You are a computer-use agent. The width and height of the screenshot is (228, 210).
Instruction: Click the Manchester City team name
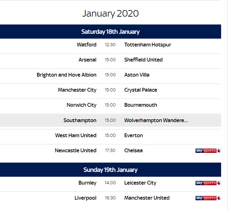[77, 90]
